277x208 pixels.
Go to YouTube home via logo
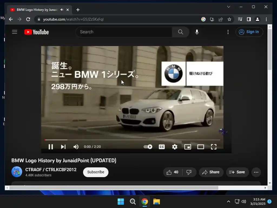coord(37,32)
